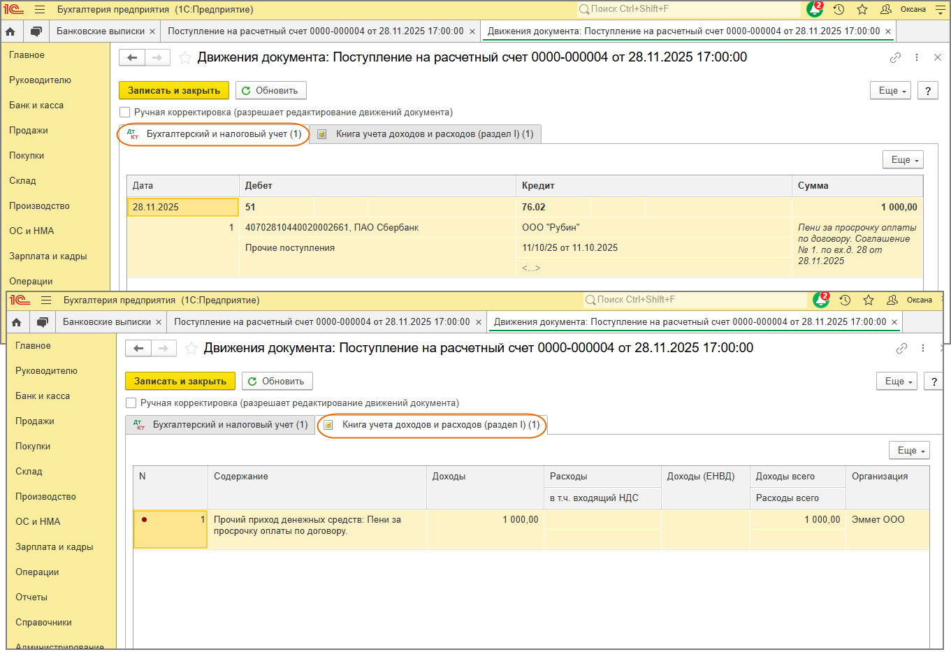Open the discussions chat icon in lower window
The width and height of the screenshot is (951, 652).
[x=43, y=322]
